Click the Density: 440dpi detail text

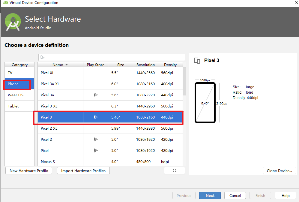pos(245,98)
